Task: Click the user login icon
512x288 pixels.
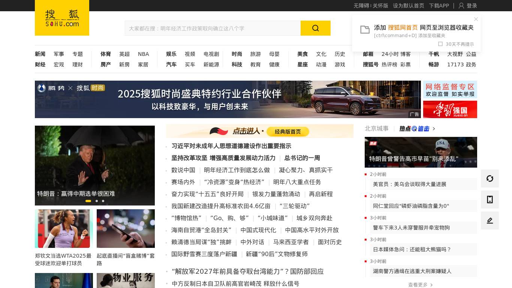Action: [461, 6]
